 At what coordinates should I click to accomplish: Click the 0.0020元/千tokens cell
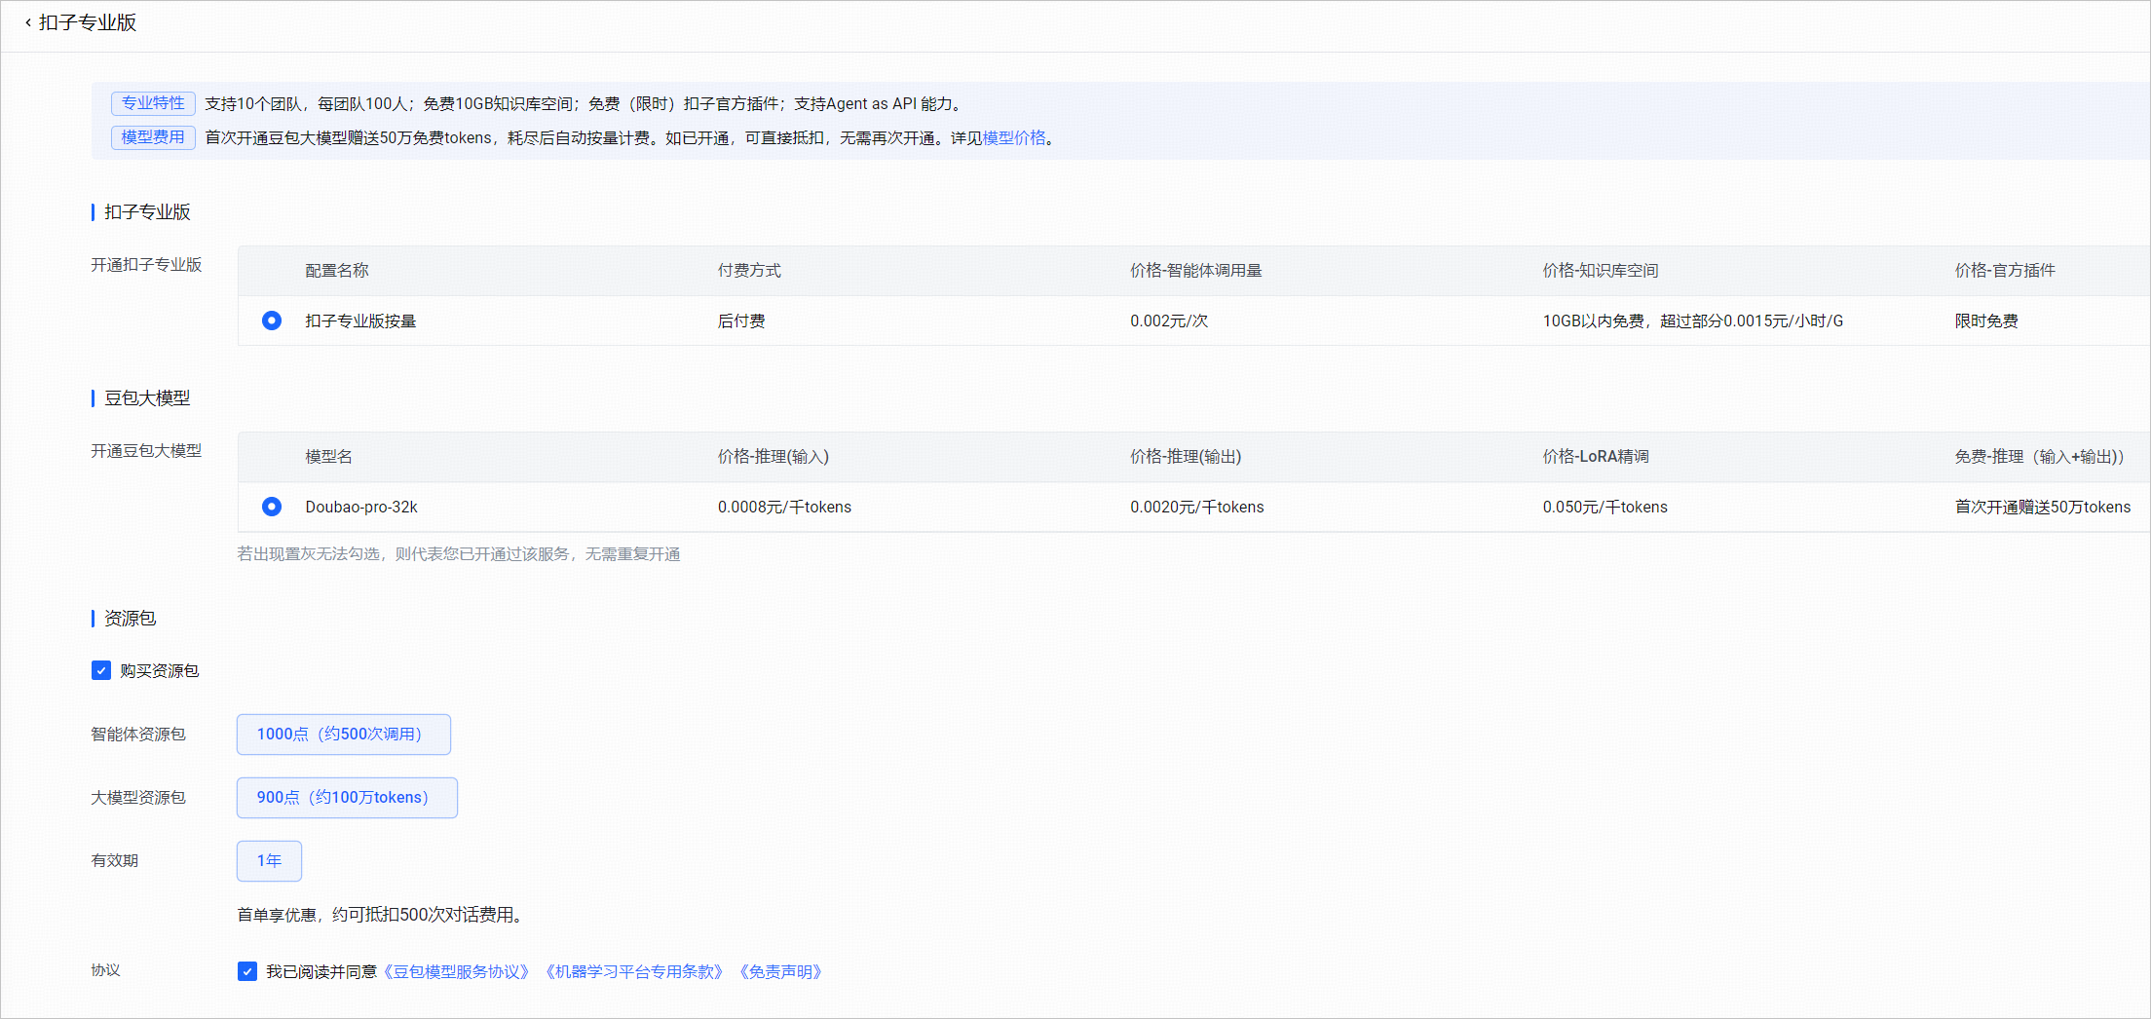point(1197,508)
